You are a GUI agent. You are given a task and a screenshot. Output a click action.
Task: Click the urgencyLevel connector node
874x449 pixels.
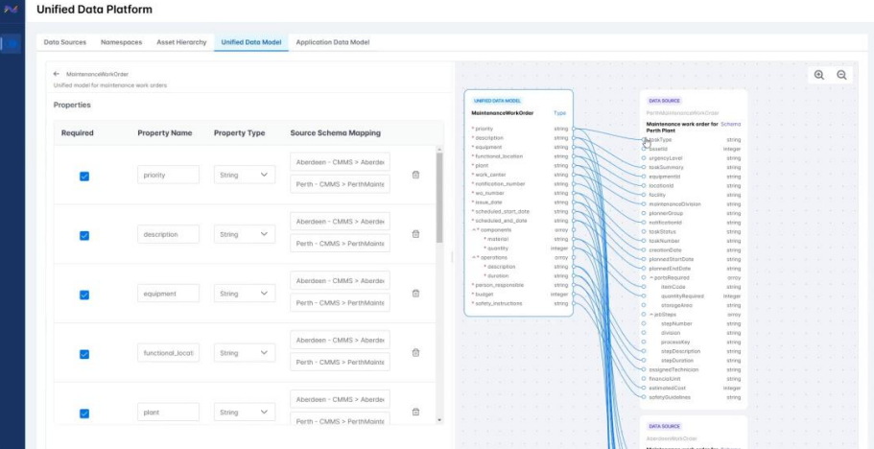644,158
